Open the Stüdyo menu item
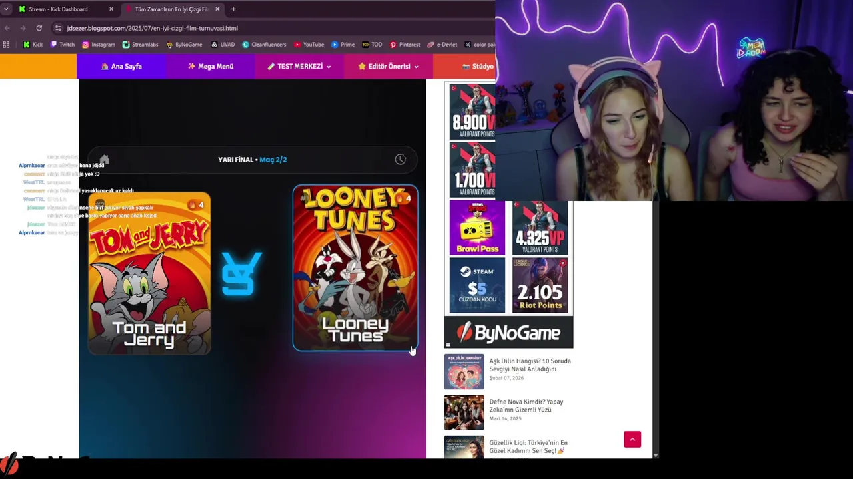 pos(478,66)
